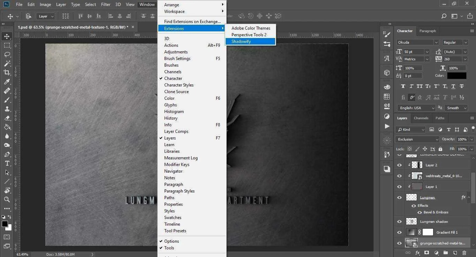
Task: Select the Path Selection tool
Action: tap(7, 172)
